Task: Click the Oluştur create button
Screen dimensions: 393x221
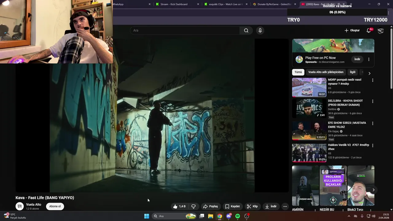Action: 352,30
